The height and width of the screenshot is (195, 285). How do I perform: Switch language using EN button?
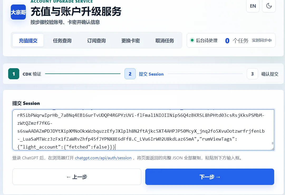click(x=253, y=6)
